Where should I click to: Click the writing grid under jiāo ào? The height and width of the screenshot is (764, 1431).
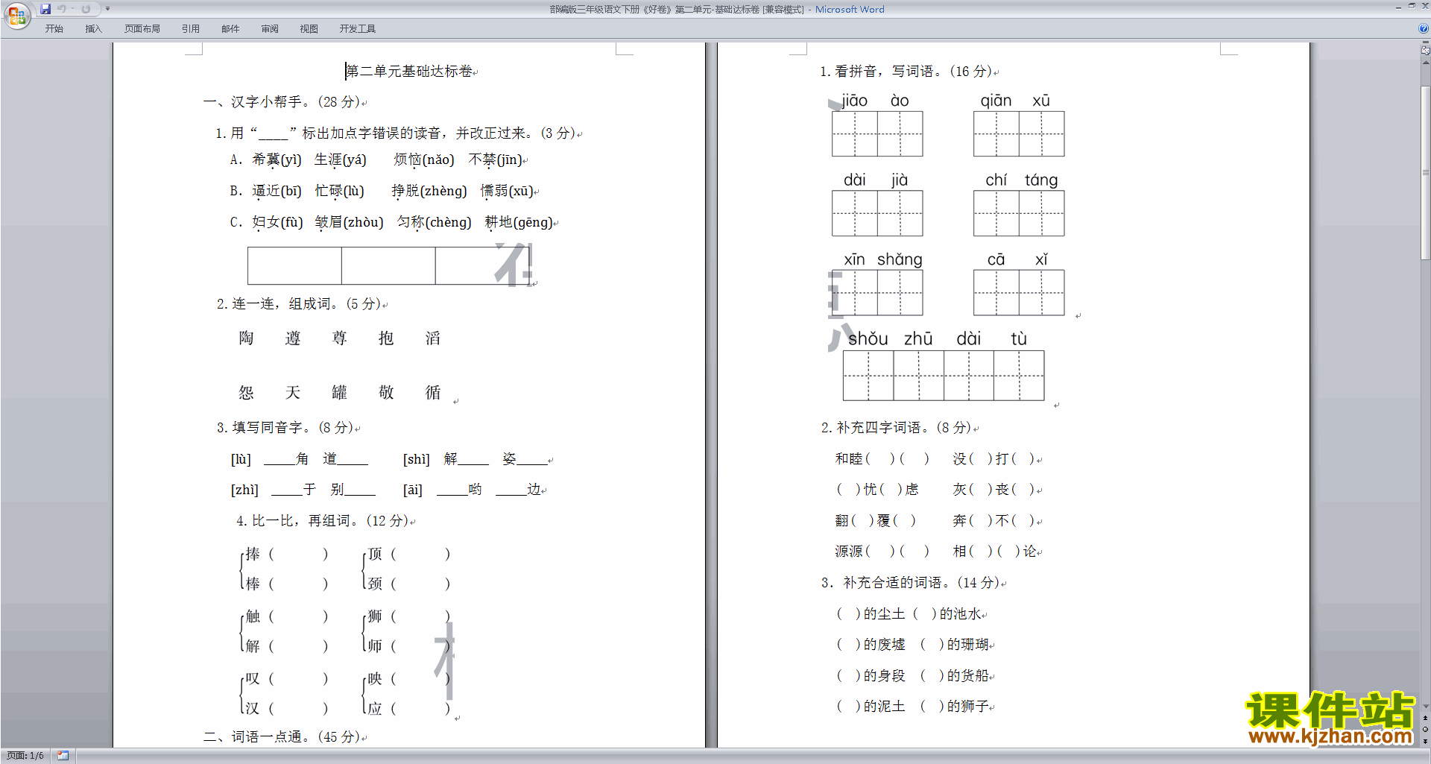click(x=877, y=134)
